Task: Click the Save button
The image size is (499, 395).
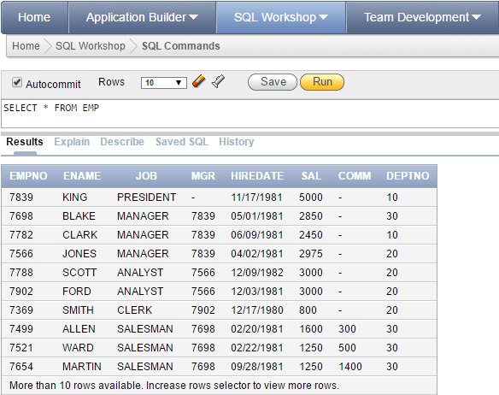Action: click(x=273, y=82)
